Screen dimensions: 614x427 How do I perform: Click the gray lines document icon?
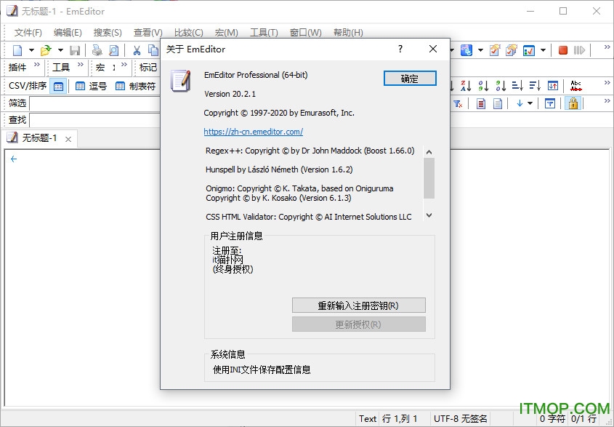pyautogui.click(x=498, y=103)
